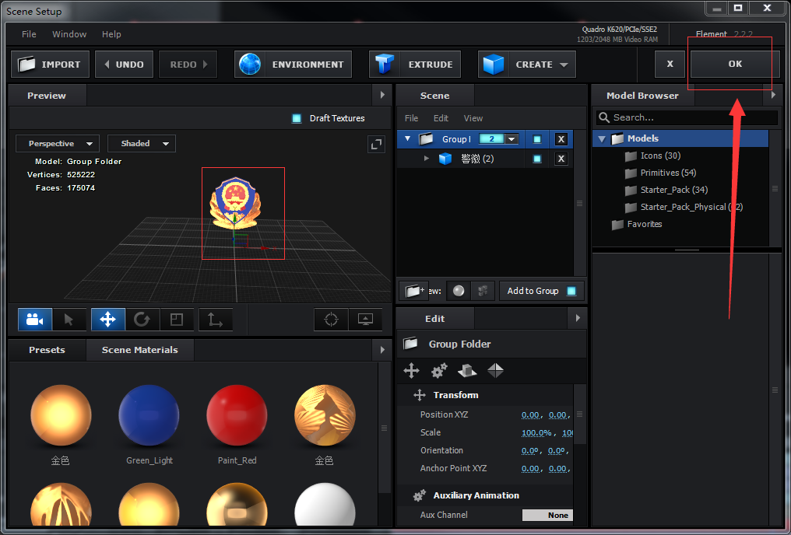The height and width of the screenshot is (535, 791).
Task: Open the Edit panel options arrow
Action: 578,318
